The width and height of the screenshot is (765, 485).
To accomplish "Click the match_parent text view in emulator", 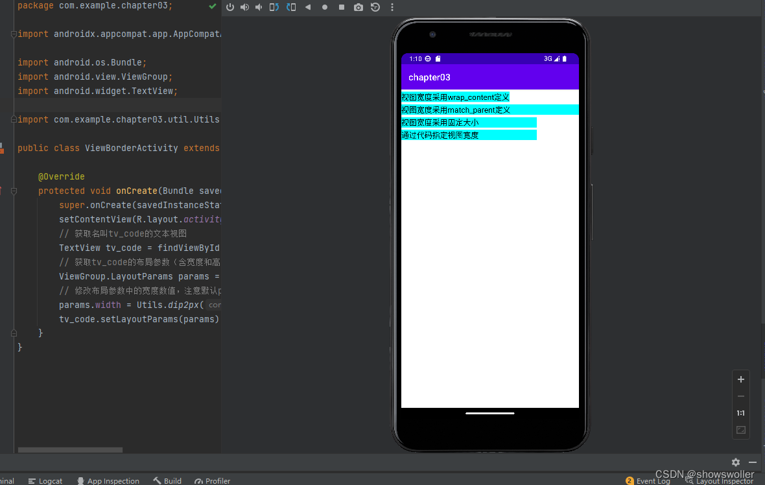I will pos(490,110).
